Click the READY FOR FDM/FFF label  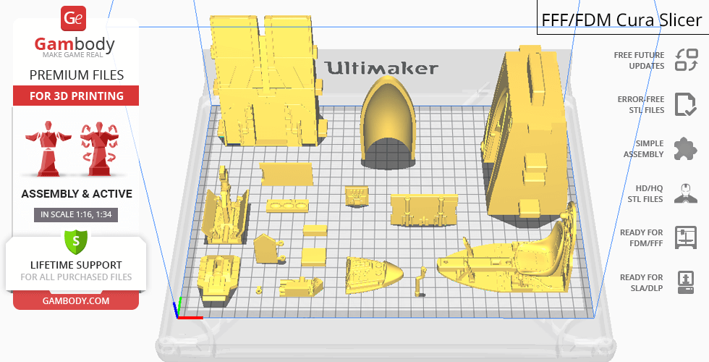point(641,237)
